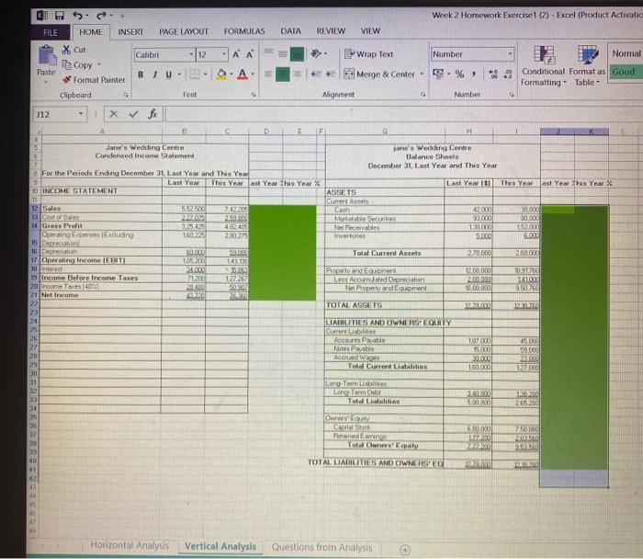Screen dimensions: 643x559
Task: Open Questions from Analysis sheet
Action: (321, 547)
